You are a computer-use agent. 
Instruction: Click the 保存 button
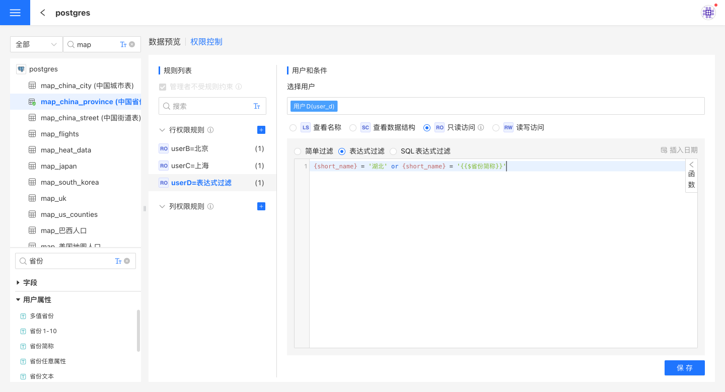[684, 368]
